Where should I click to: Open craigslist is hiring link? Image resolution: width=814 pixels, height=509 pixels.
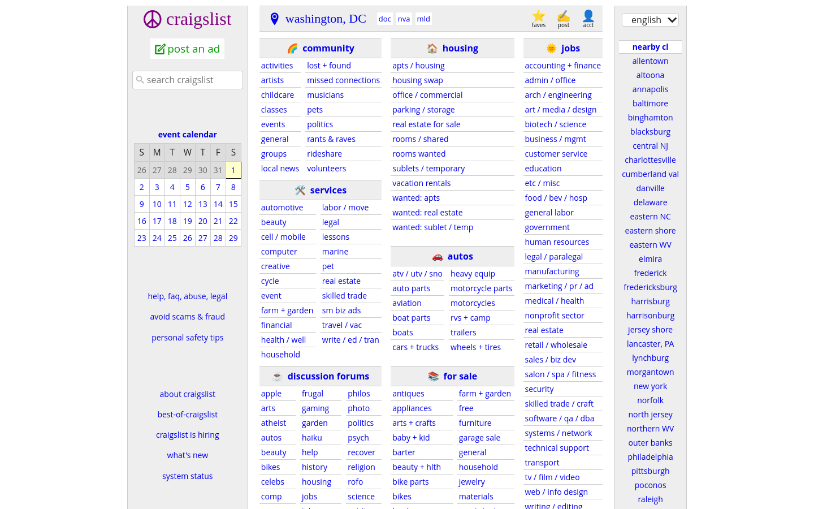188,435
